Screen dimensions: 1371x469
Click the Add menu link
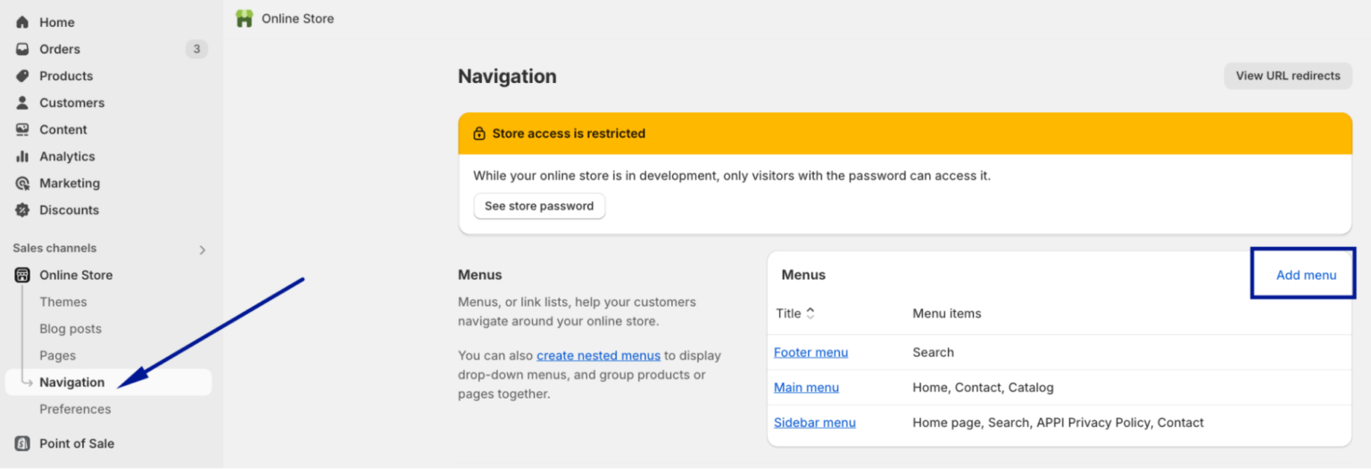tap(1306, 275)
